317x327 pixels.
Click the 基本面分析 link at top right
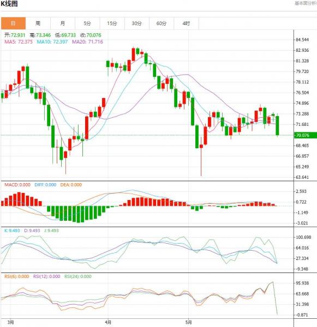(x=306, y=3)
